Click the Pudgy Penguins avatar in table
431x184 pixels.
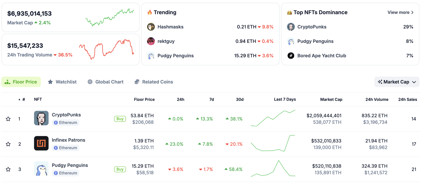tap(41, 169)
